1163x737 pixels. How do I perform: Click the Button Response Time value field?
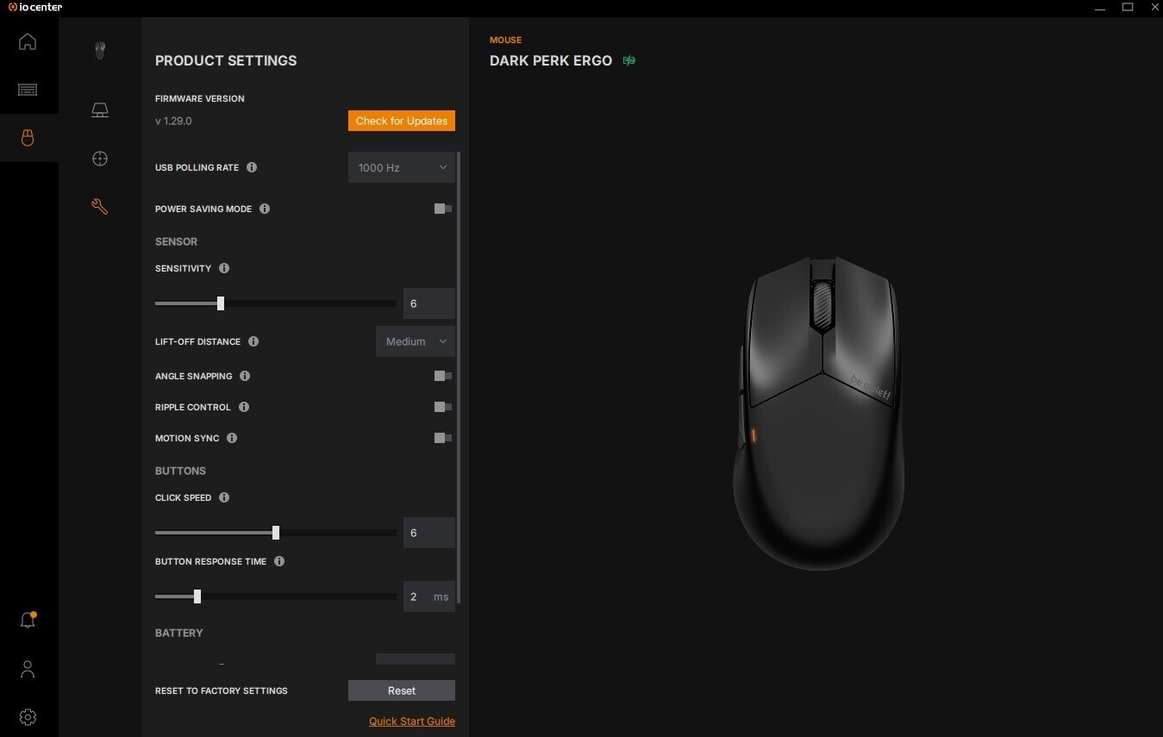coord(429,596)
